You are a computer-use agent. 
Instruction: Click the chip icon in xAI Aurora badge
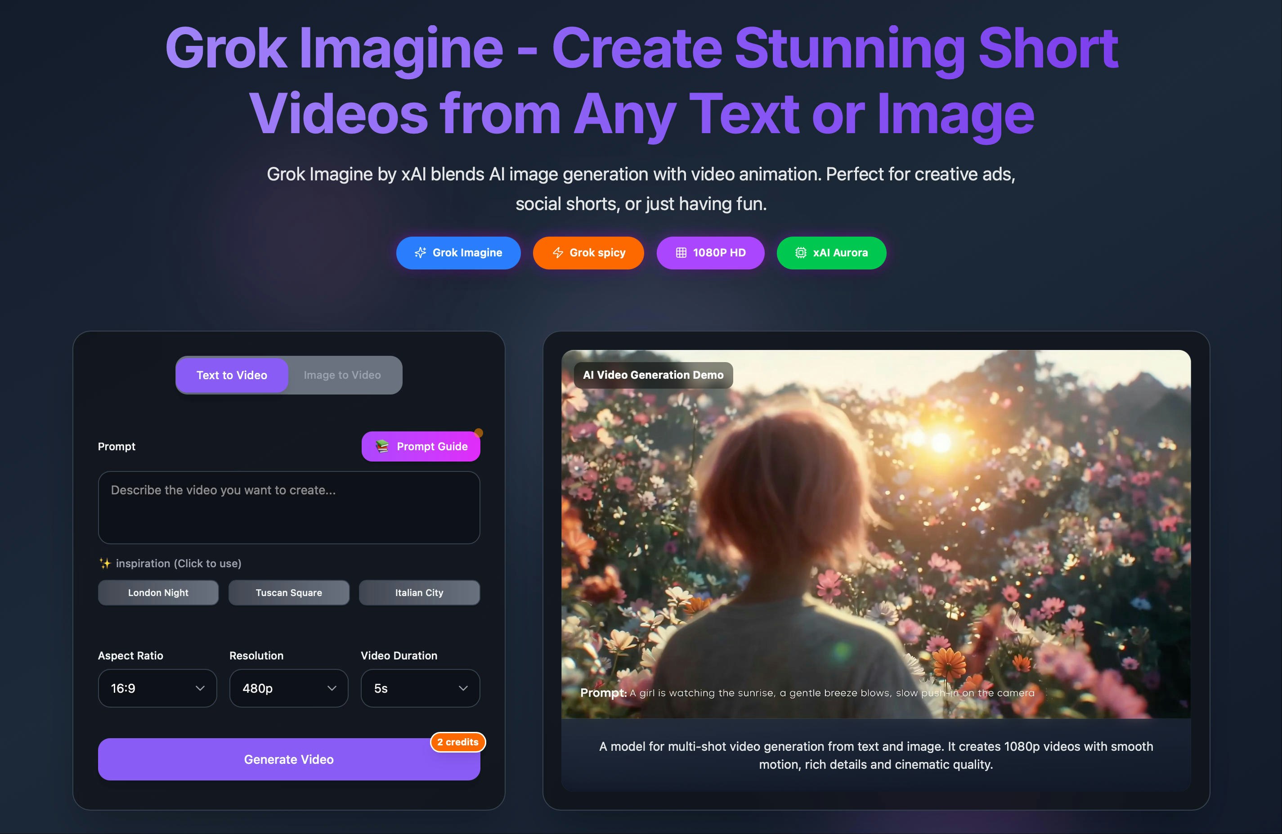click(x=801, y=253)
